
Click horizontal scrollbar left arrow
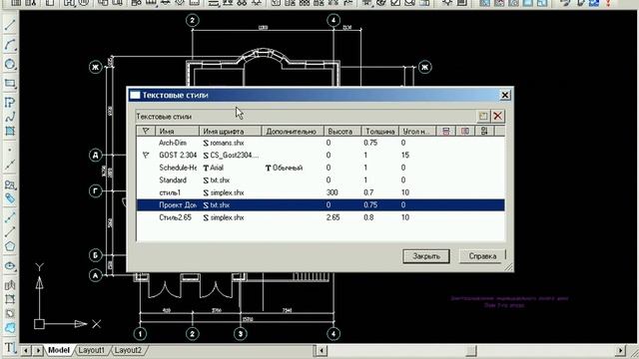click(x=320, y=350)
